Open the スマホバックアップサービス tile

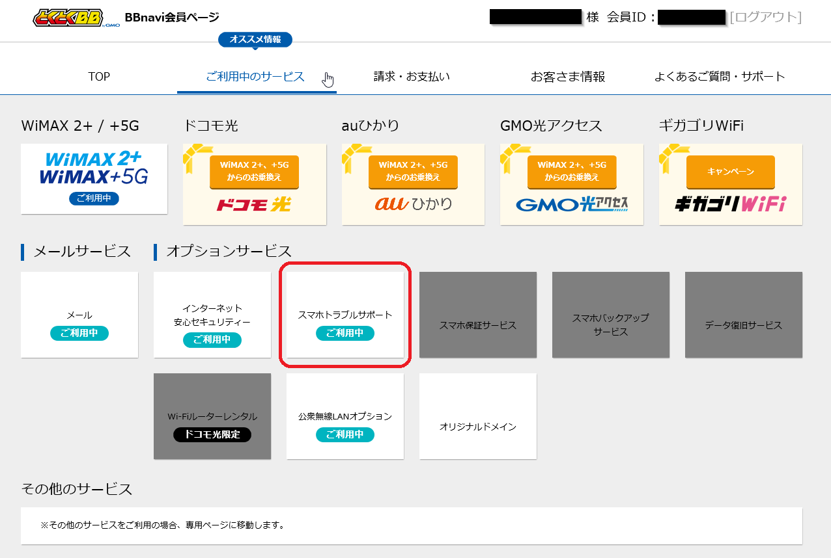[x=611, y=315]
